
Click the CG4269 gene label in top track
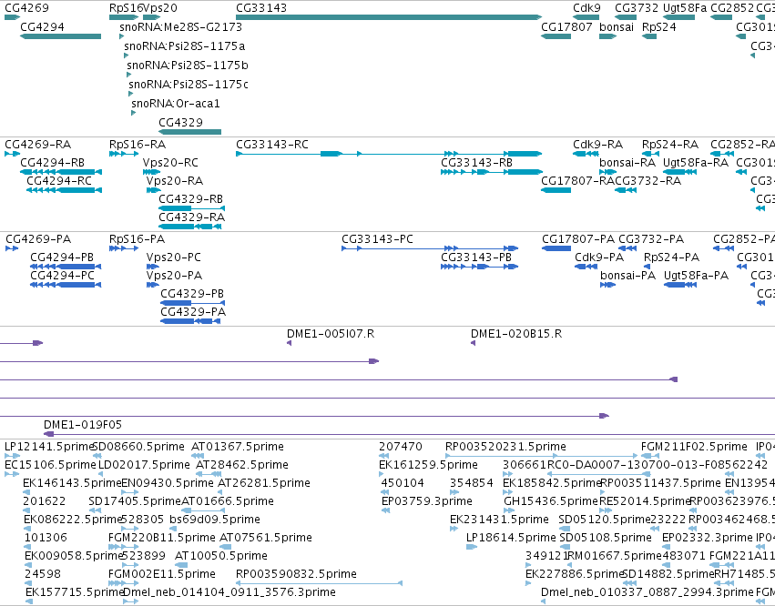tap(26, 8)
